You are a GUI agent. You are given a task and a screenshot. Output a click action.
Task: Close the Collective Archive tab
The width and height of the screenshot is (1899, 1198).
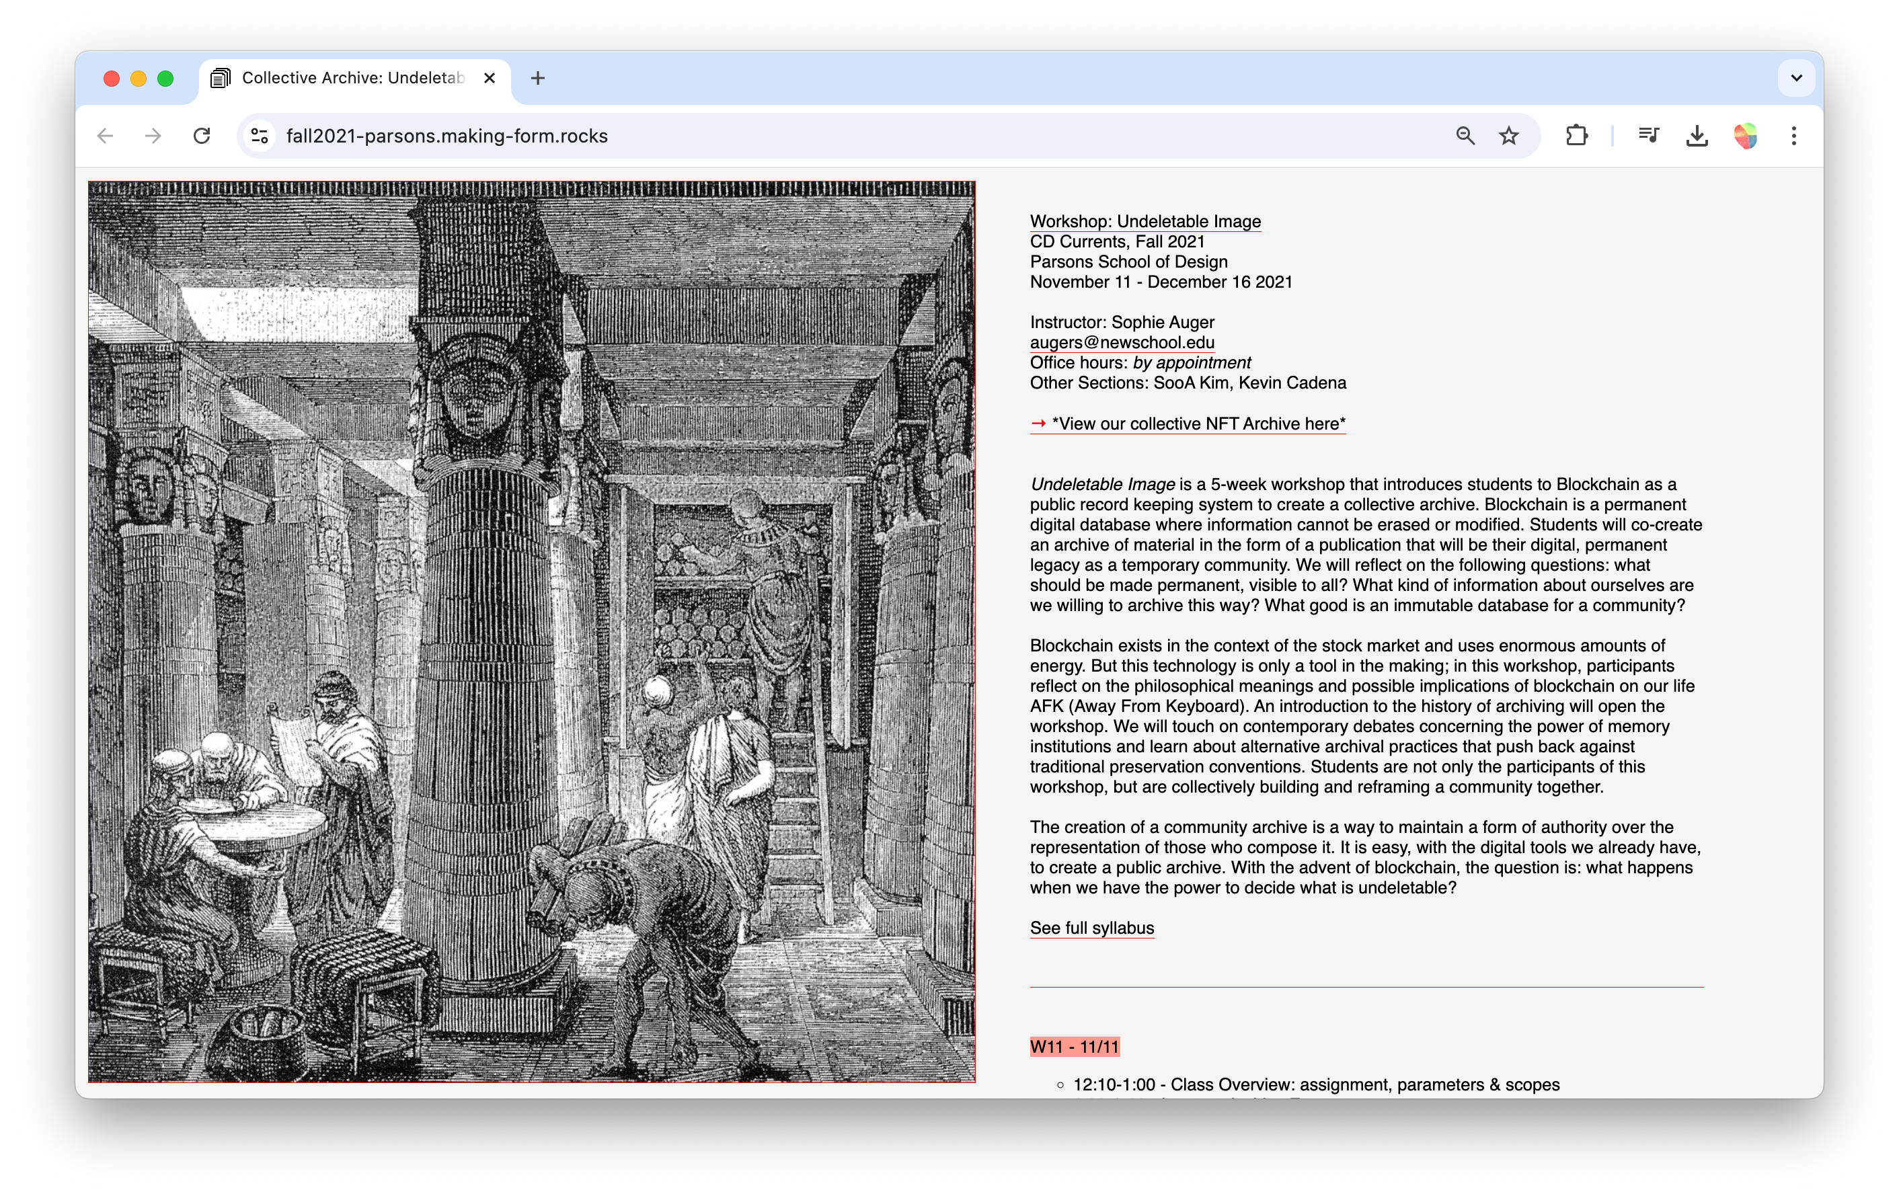pos(489,78)
